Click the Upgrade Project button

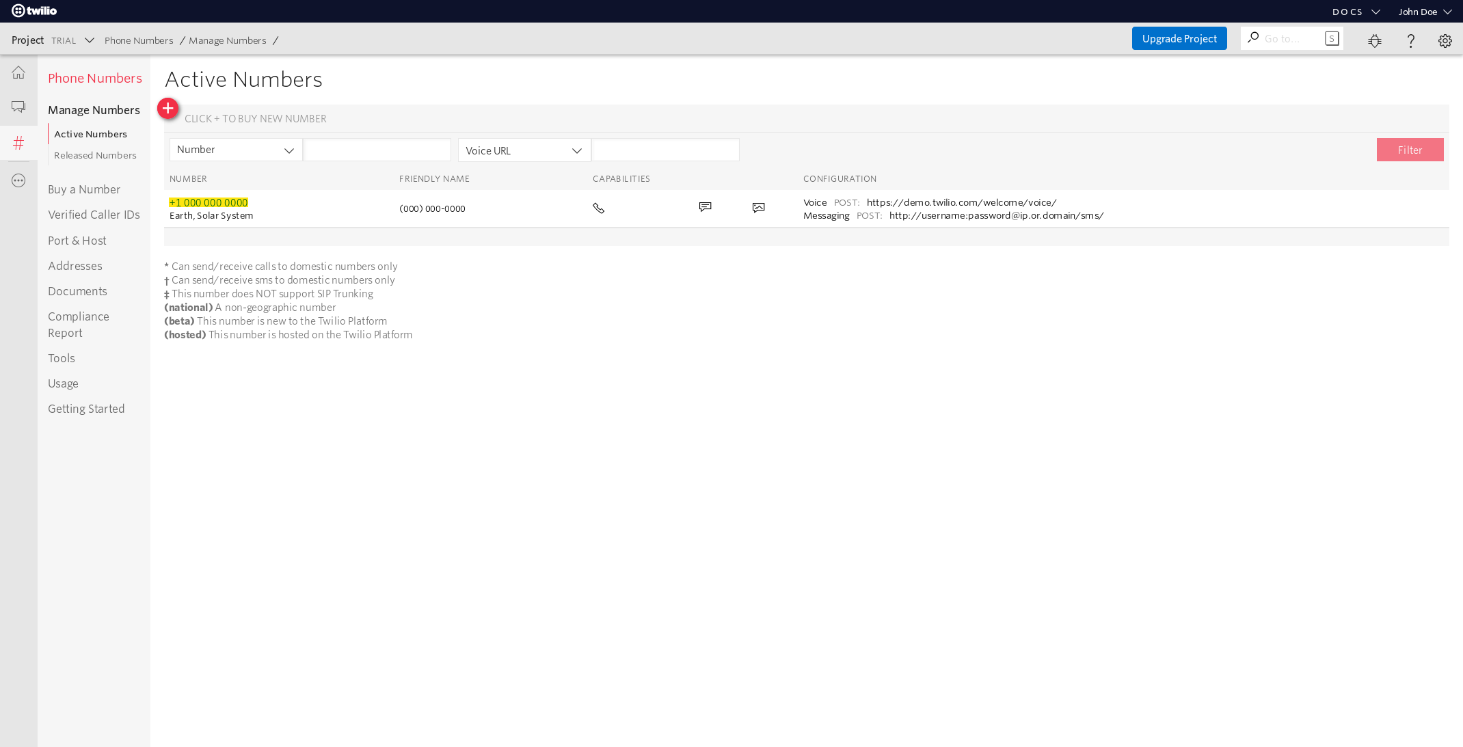coord(1179,38)
